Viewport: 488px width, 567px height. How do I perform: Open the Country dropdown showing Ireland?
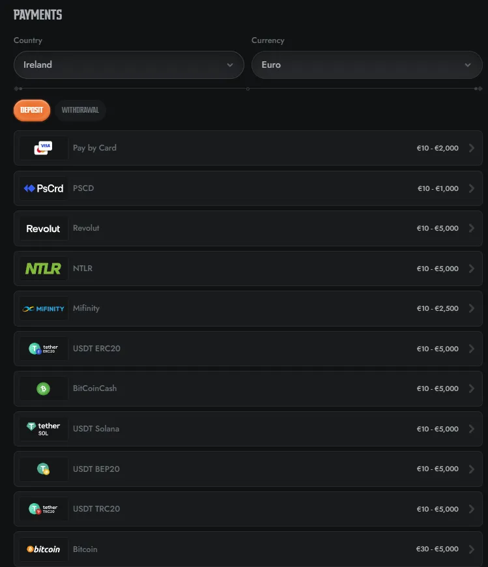[129, 65]
